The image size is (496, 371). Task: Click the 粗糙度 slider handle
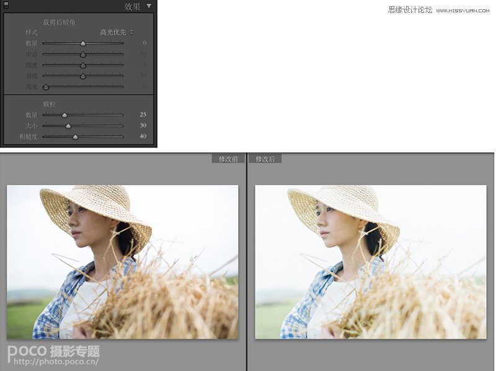pyautogui.click(x=75, y=136)
